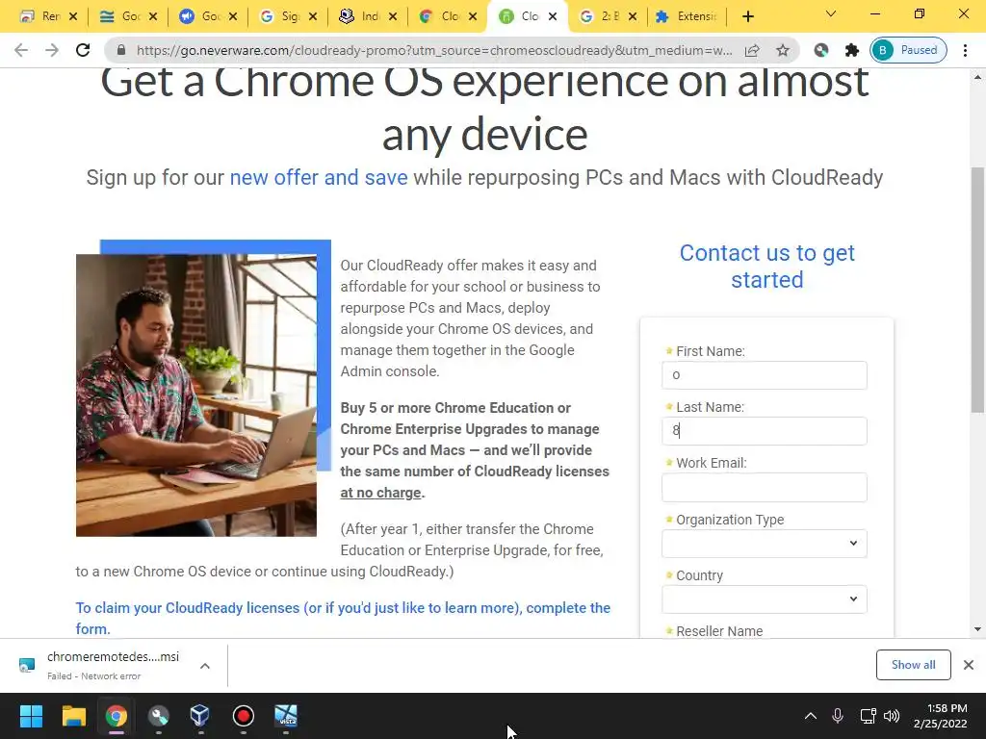Image resolution: width=986 pixels, height=739 pixels.
Task: Open File Explorer from the taskbar
Action: 73,716
